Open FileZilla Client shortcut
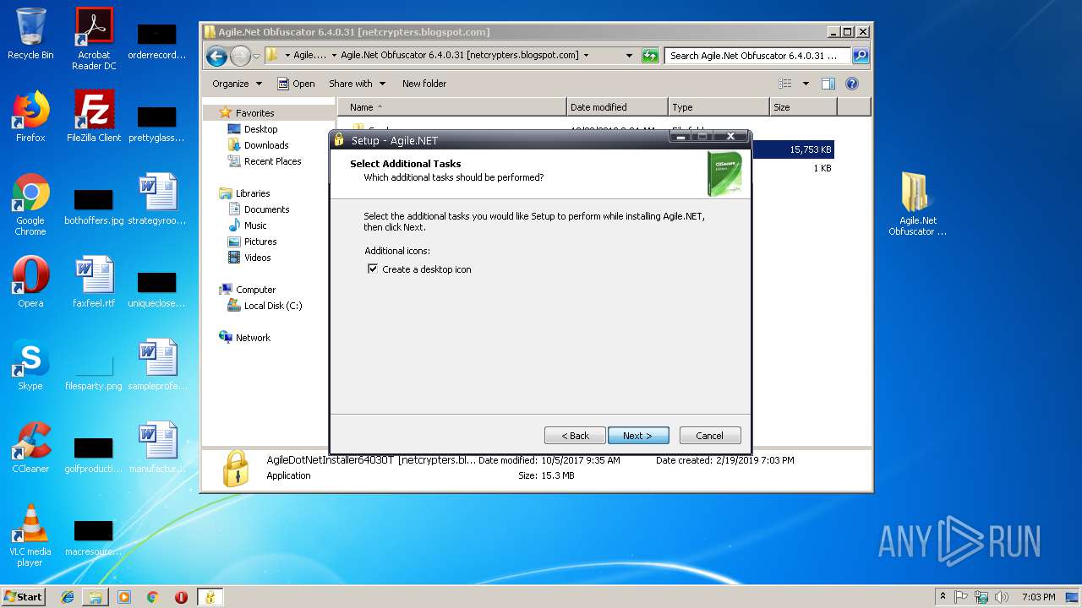 (x=94, y=117)
